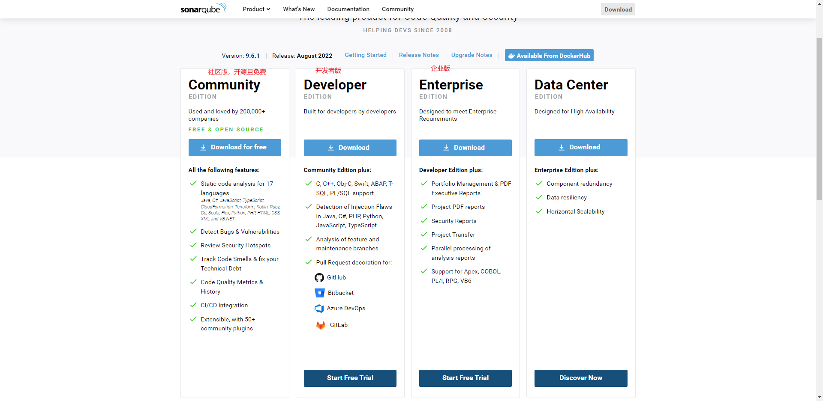The image size is (823, 401).
Task: Click the SonarQube logo
Action: tap(203, 9)
